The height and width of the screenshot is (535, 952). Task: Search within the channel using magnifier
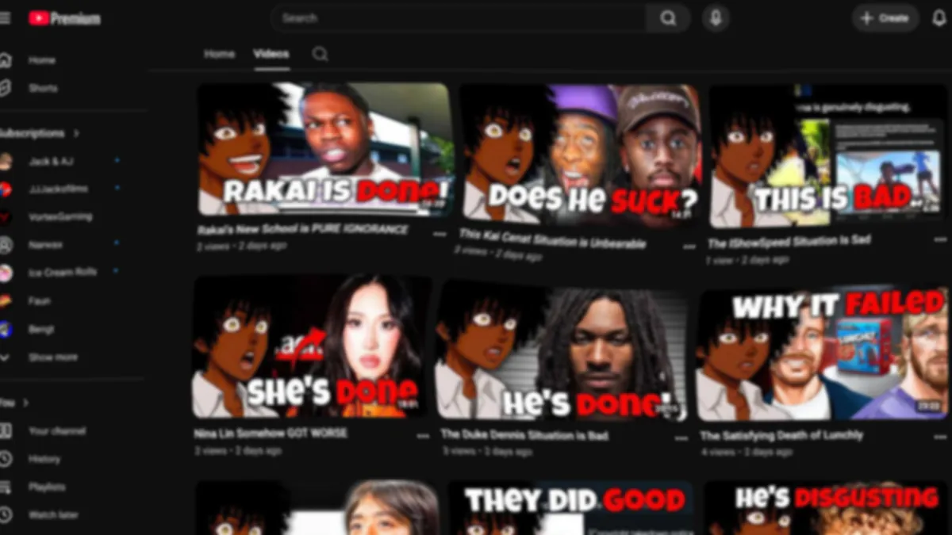tap(320, 54)
